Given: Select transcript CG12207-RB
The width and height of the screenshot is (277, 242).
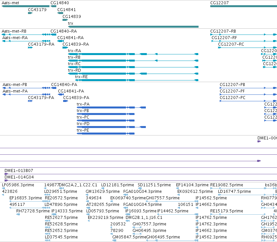Looking at the screenshot, I should [243, 35].
